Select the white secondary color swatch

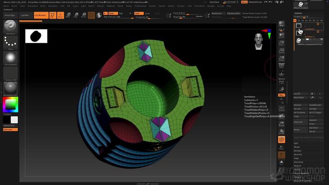(14, 120)
